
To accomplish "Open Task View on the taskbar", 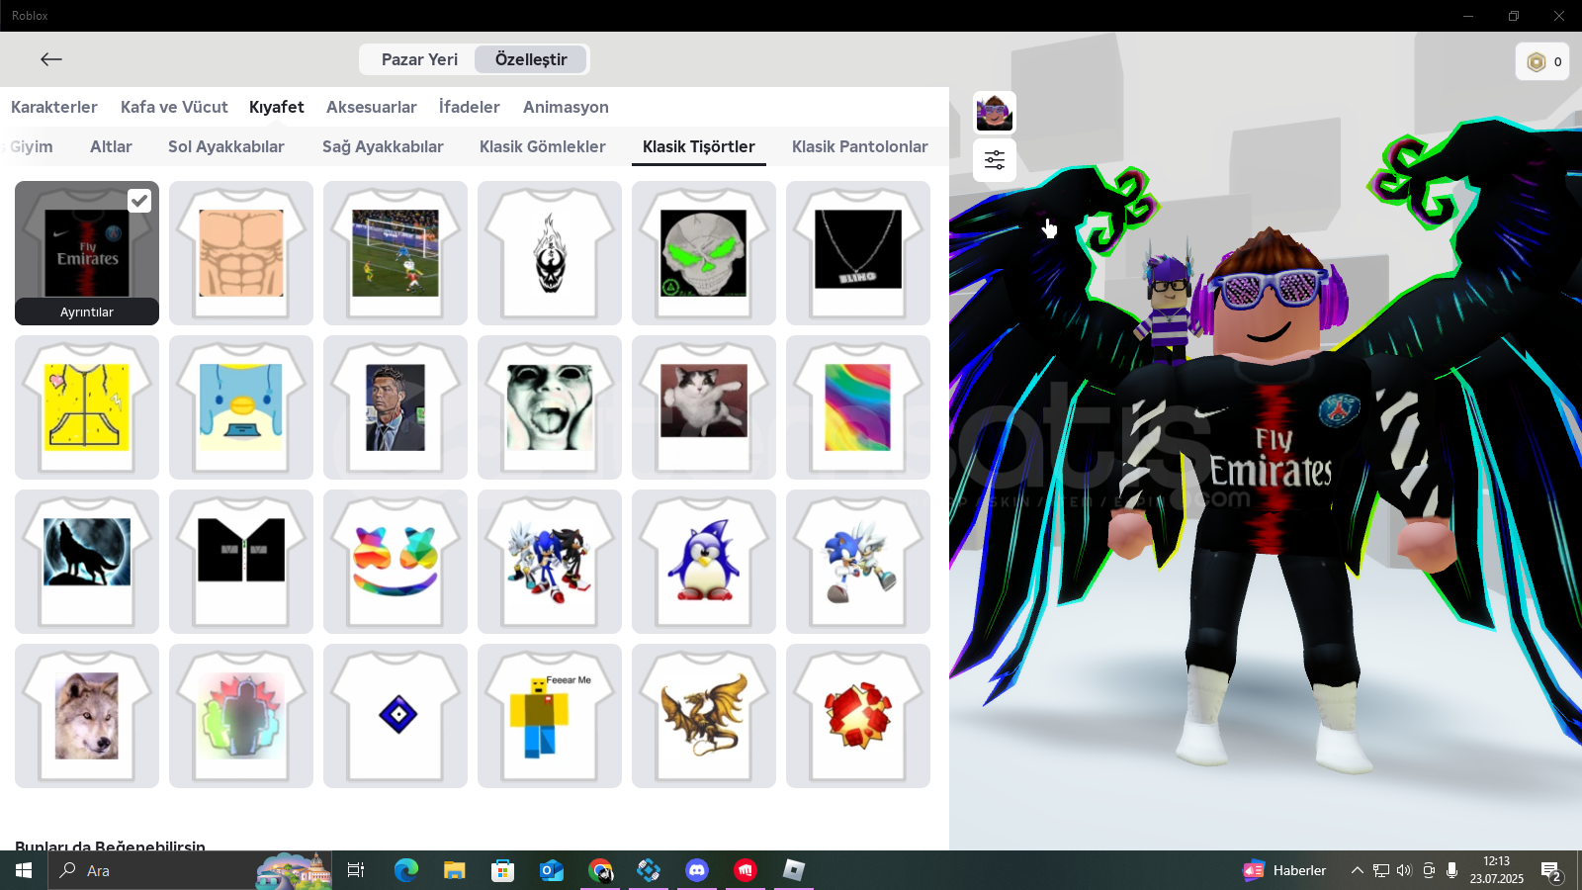I will pos(356,870).
